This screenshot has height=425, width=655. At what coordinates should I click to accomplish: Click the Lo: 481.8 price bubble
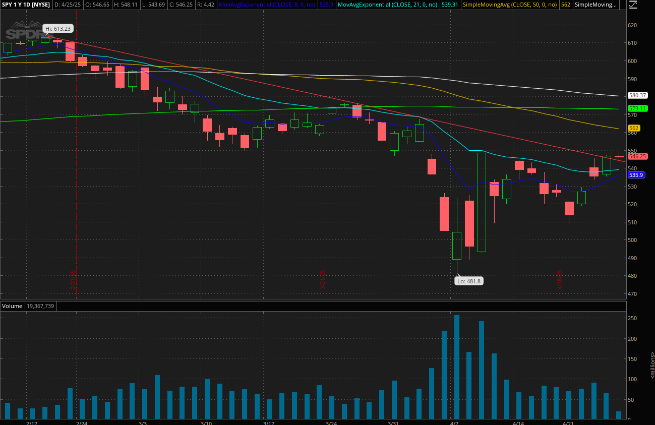tap(468, 281)
